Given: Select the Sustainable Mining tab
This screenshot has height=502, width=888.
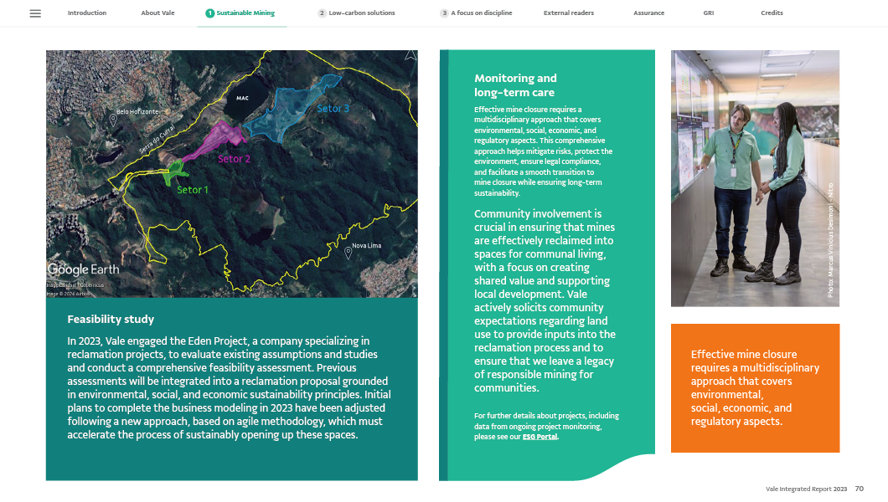Looking at the screenshot, I should click(x=245, y=13).
